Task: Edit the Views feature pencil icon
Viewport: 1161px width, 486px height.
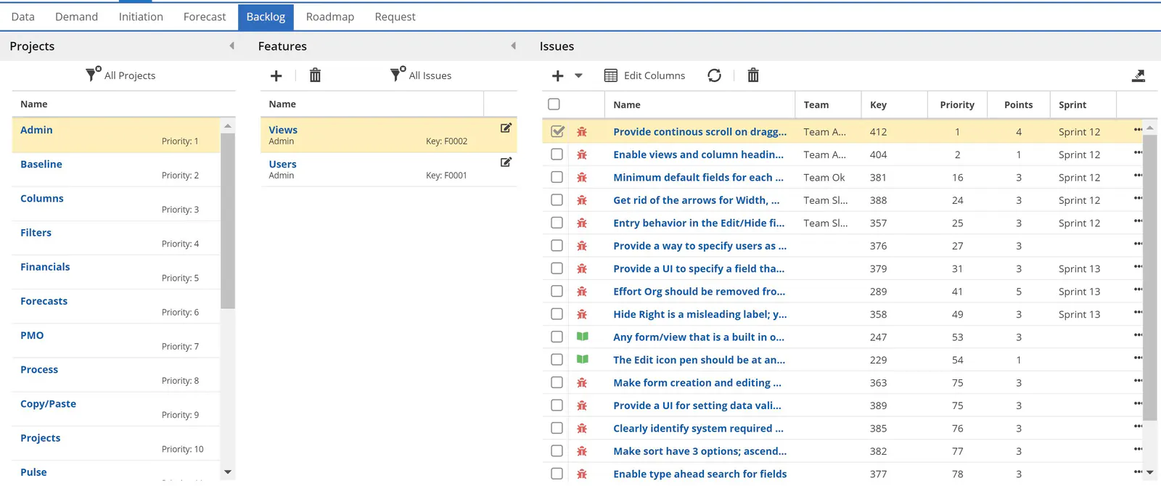Action: pyautogui.click(x=506, y=128)
